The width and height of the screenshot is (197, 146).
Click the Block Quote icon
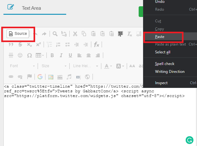[x=11, y=45]
